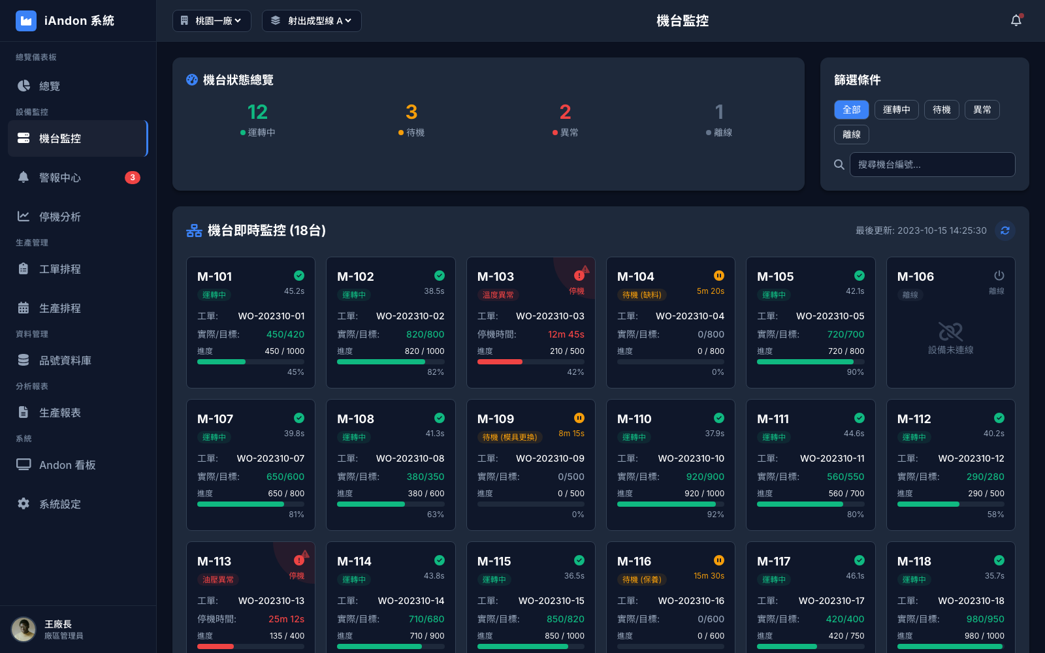This screenshot has width=1045, height=653.
Task: Click the monitor icon for Andon 看板
Action: tap(24, 464)
